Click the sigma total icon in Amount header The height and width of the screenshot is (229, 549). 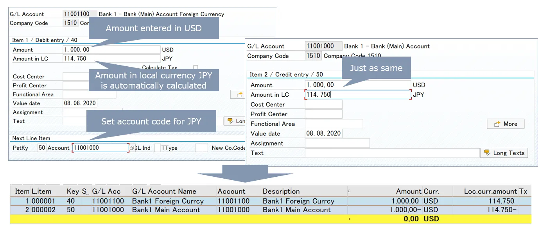(x=349, y=191)
